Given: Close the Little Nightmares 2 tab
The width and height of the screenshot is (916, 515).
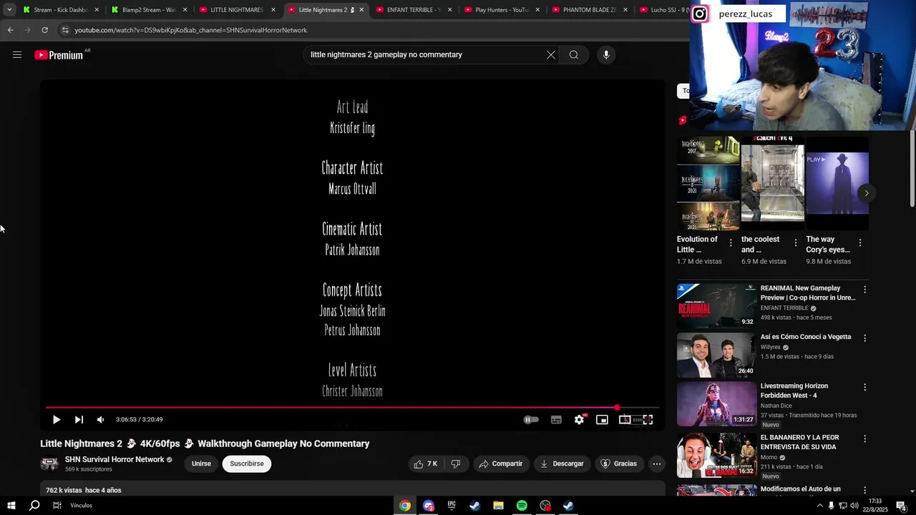Looking at the screenshot, I should 361,10.
